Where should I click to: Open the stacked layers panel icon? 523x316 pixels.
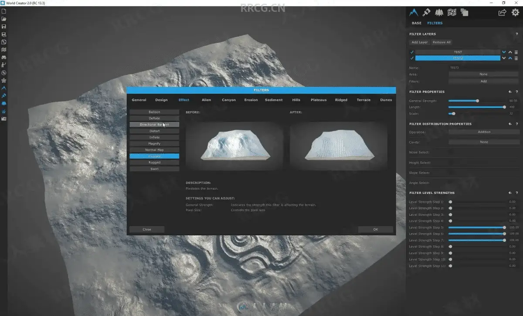point(464,12)
